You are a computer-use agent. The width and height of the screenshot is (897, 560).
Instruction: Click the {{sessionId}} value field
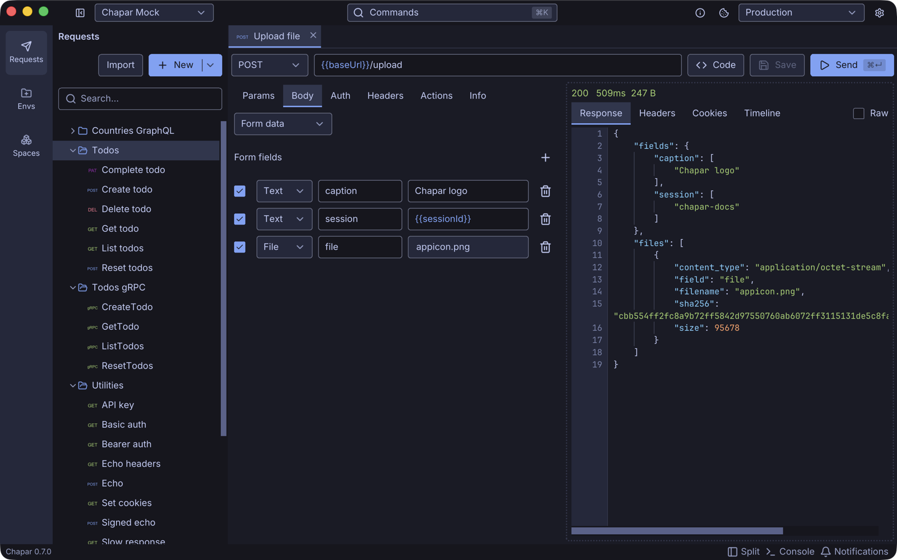(468, 219)
